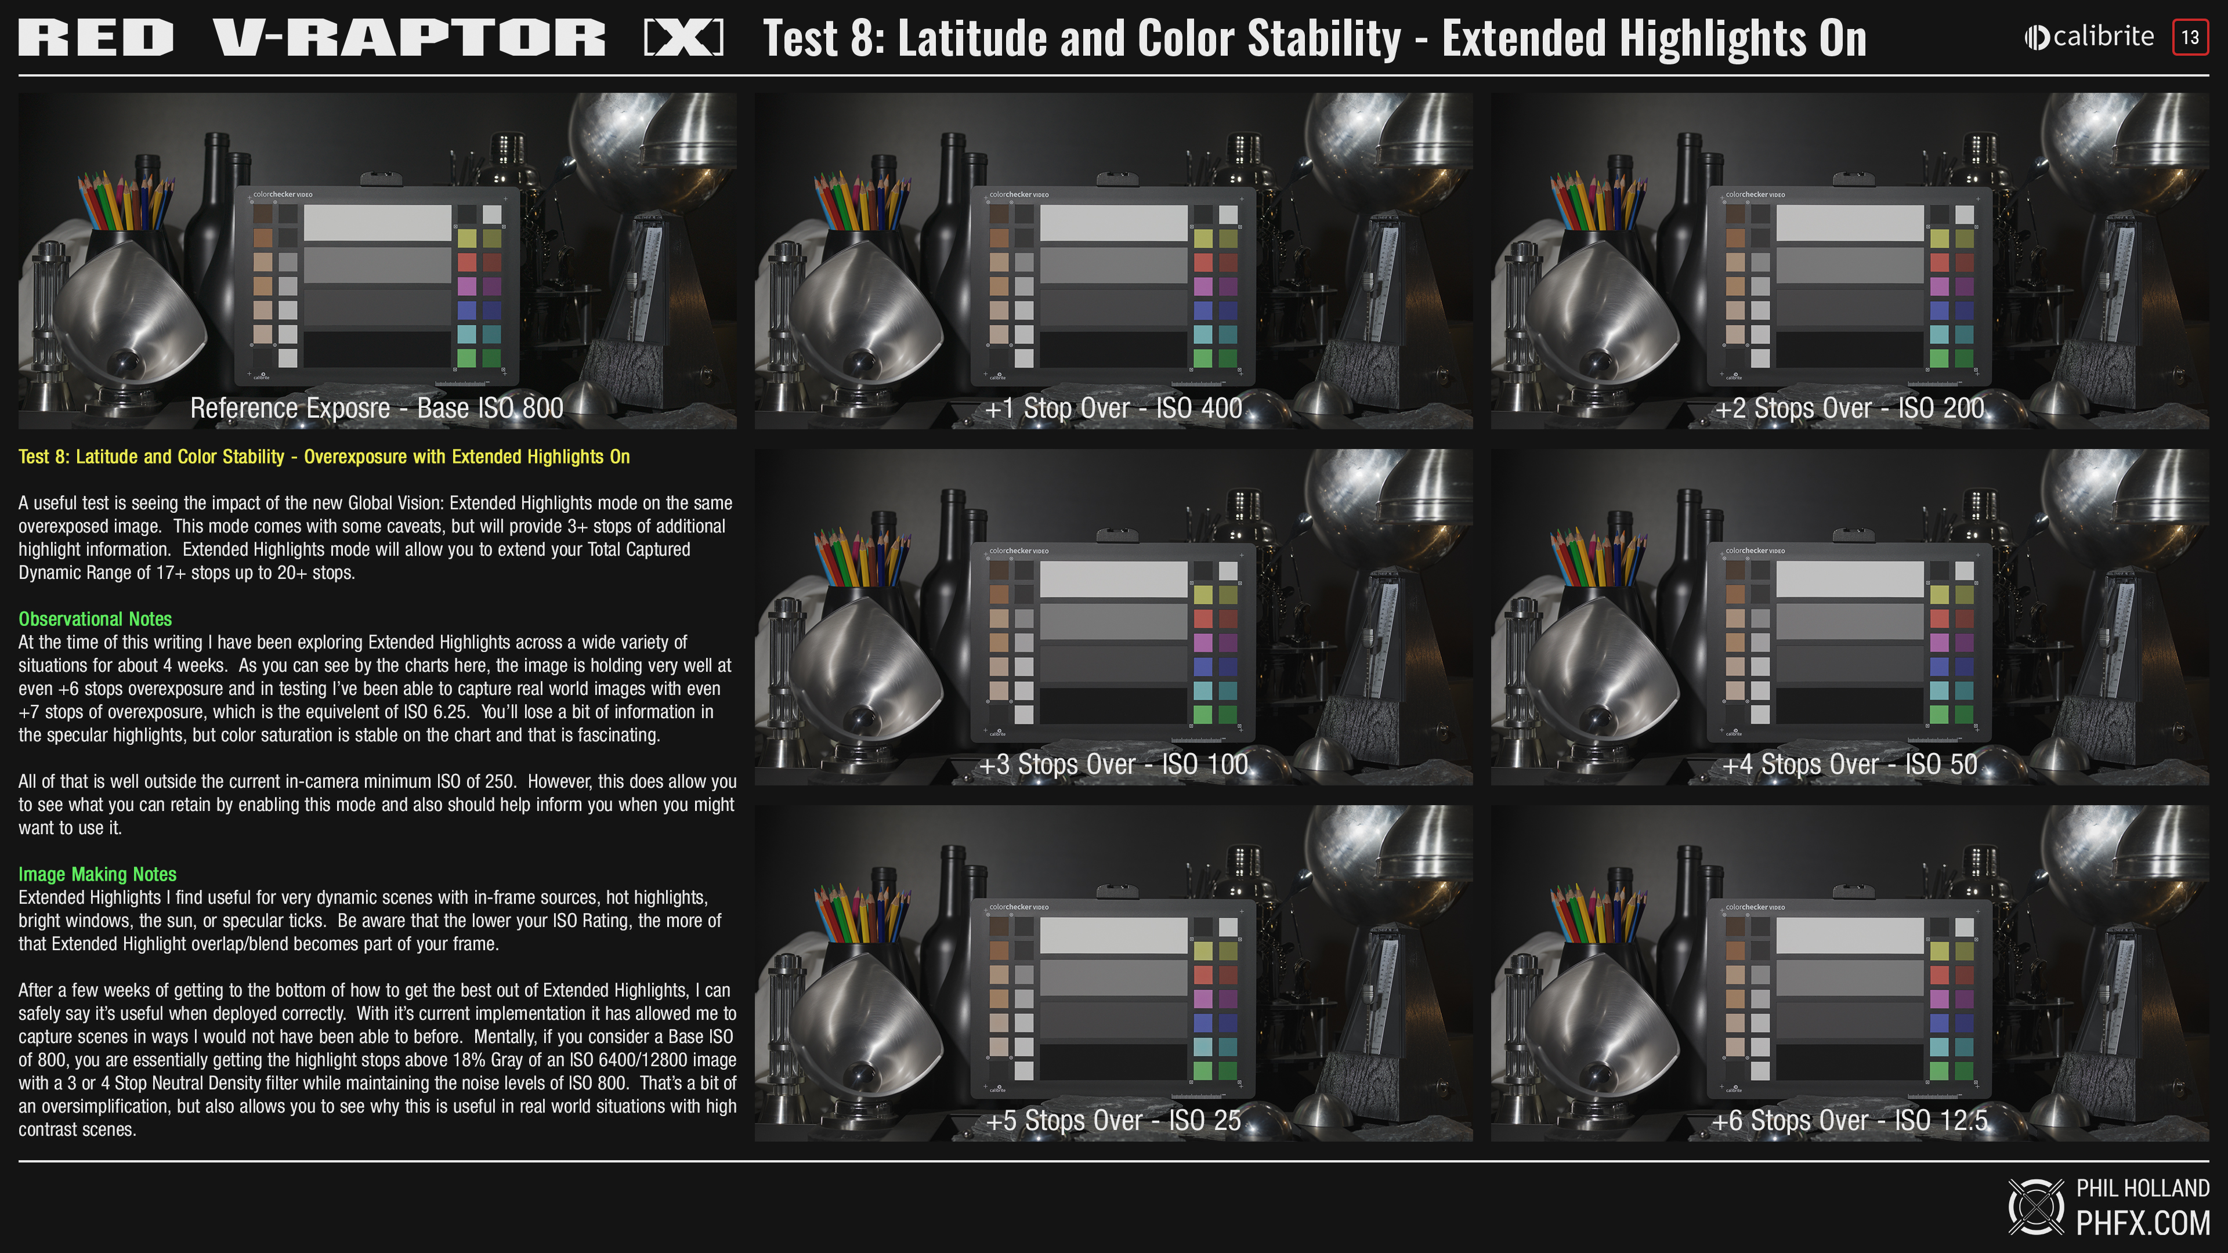The image size is (2228, 1253).
Task: Open the +1 Stop Over ISO 400 image
Action: [x=1113, y=260]
